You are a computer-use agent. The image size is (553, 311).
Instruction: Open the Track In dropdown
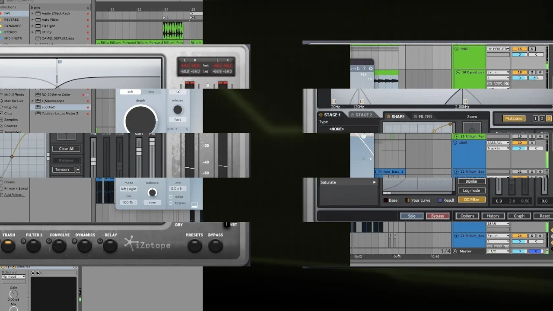[498, 148]
